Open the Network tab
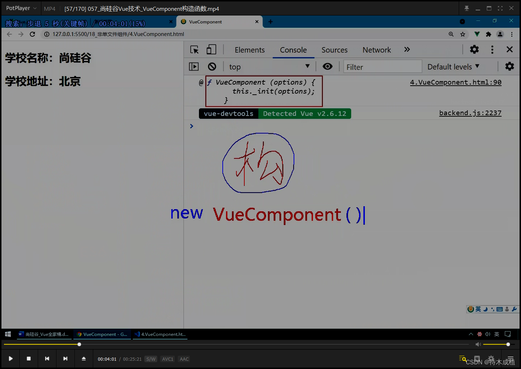 coord(377,50)
